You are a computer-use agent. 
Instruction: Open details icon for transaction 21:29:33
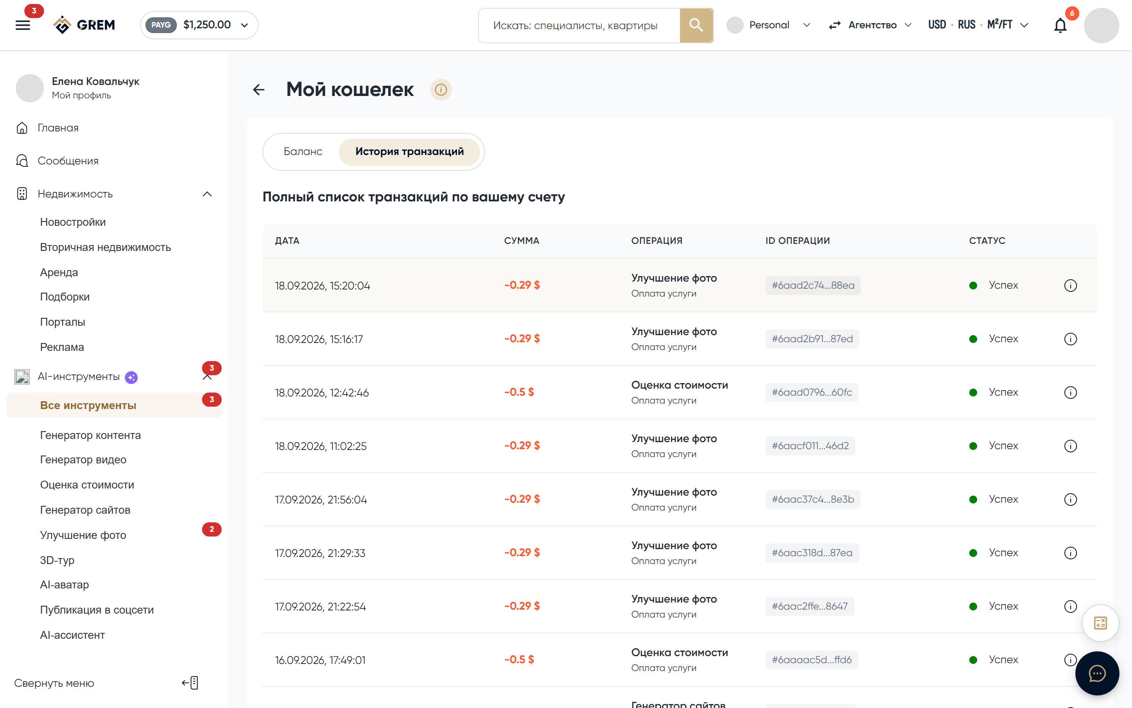1070,553
